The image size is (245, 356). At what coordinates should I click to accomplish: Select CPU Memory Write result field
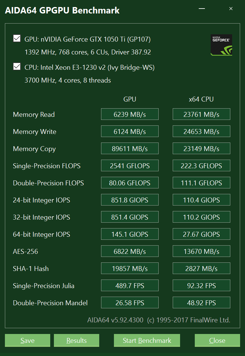201,132
